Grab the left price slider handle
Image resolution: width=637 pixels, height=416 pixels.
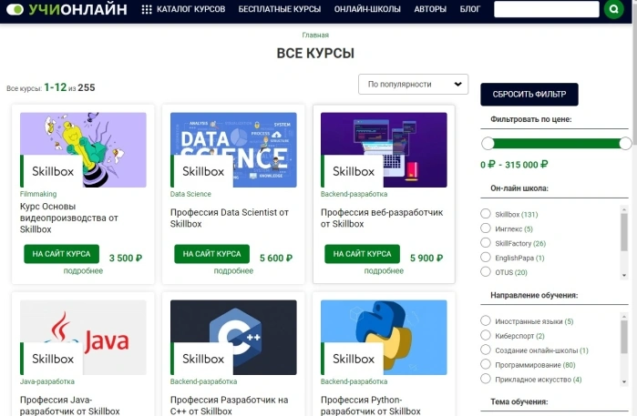pos(488,143)
